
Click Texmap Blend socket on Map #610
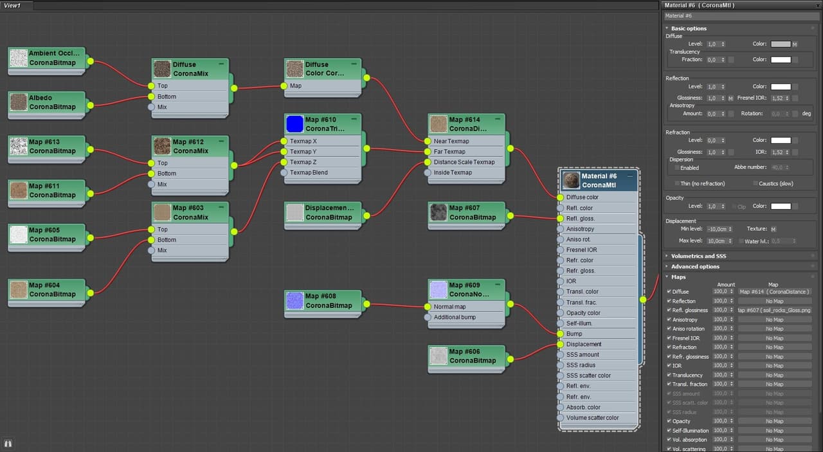284,172
